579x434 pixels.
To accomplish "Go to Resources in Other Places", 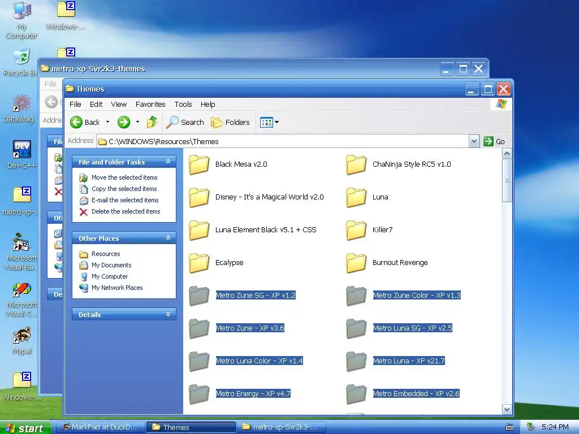I will pyautogui.click(x=100, y=254).
